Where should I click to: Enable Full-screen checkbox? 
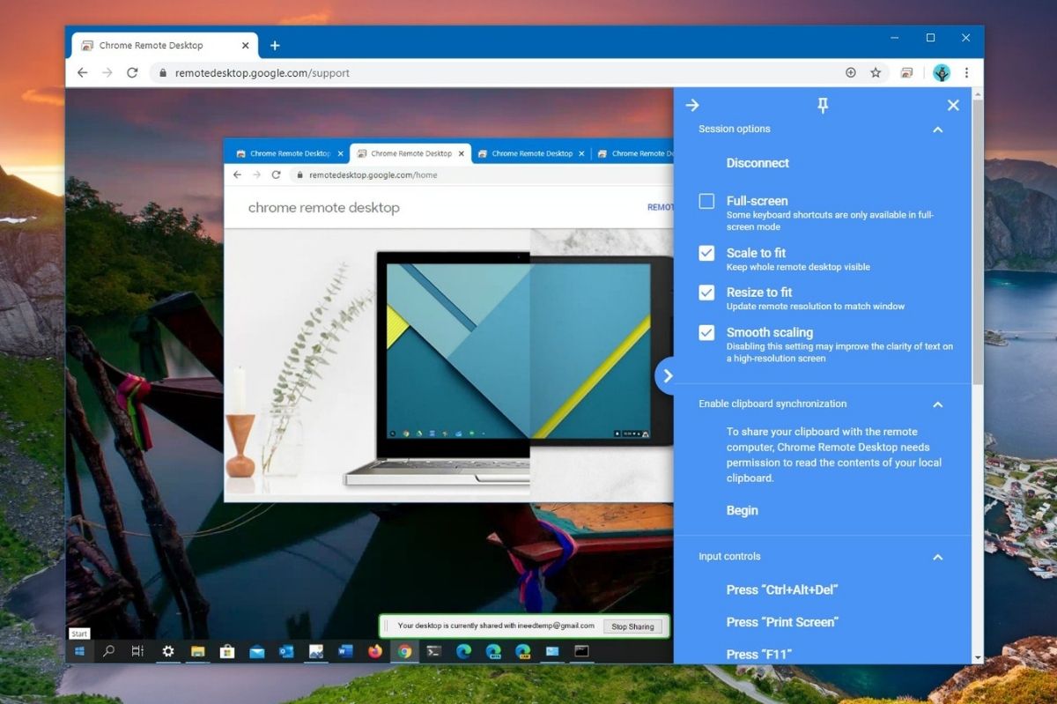(706, 201)
